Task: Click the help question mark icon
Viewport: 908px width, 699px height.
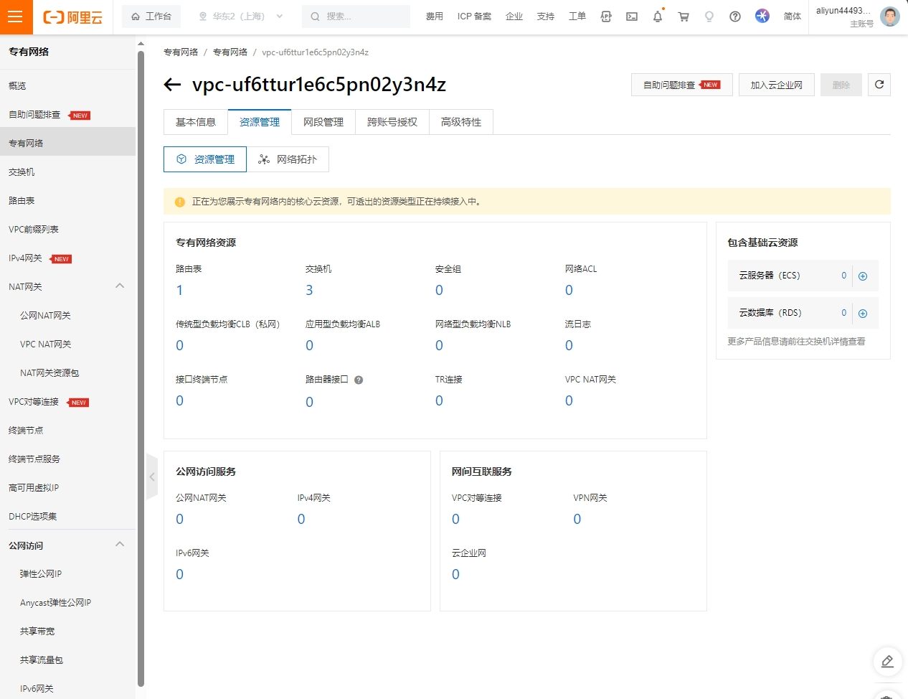Action: click(735, 17)
